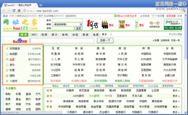Expand 更多 for the 视频 row
The width and height of the screenshot is (188, 115).
click(x=176, y=91)
